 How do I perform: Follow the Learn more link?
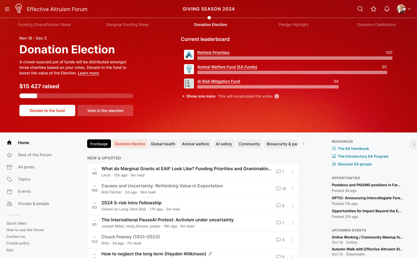(88, 73)
